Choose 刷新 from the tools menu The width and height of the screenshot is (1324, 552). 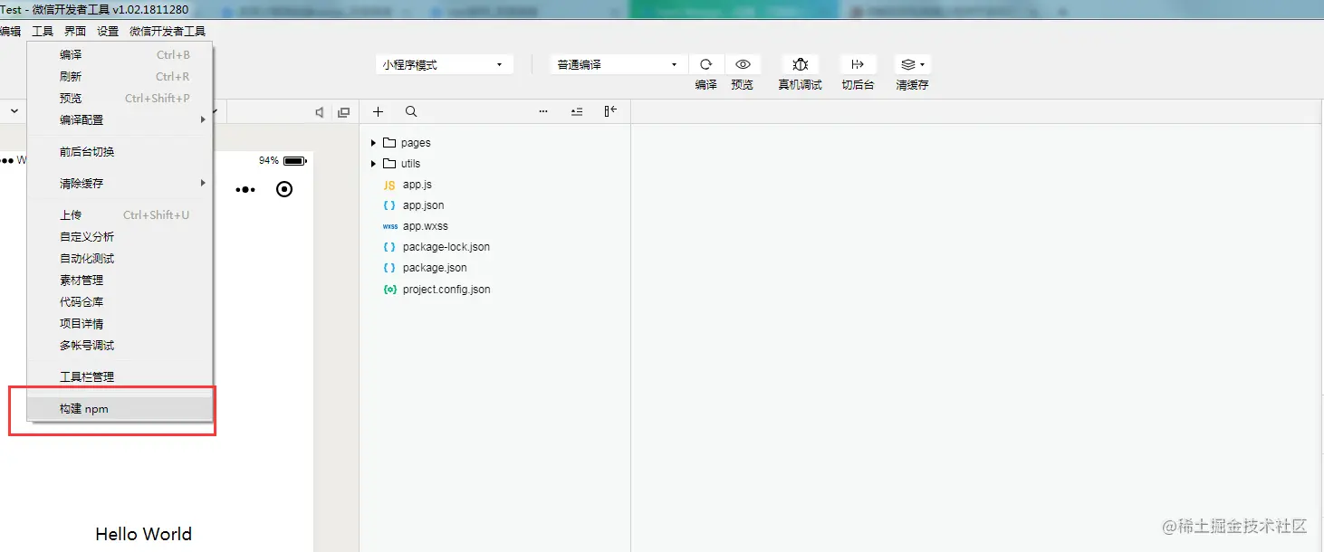[120, 76]
